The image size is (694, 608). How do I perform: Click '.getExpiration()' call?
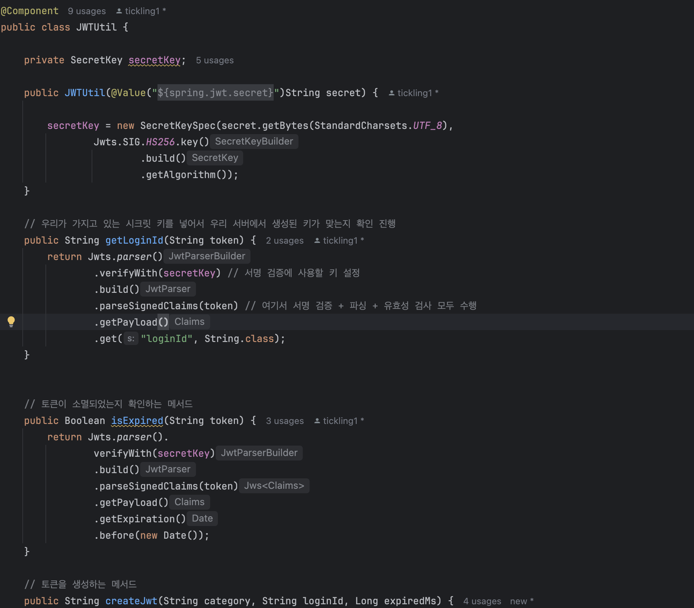pyautogui.click(x=140, y=519)
